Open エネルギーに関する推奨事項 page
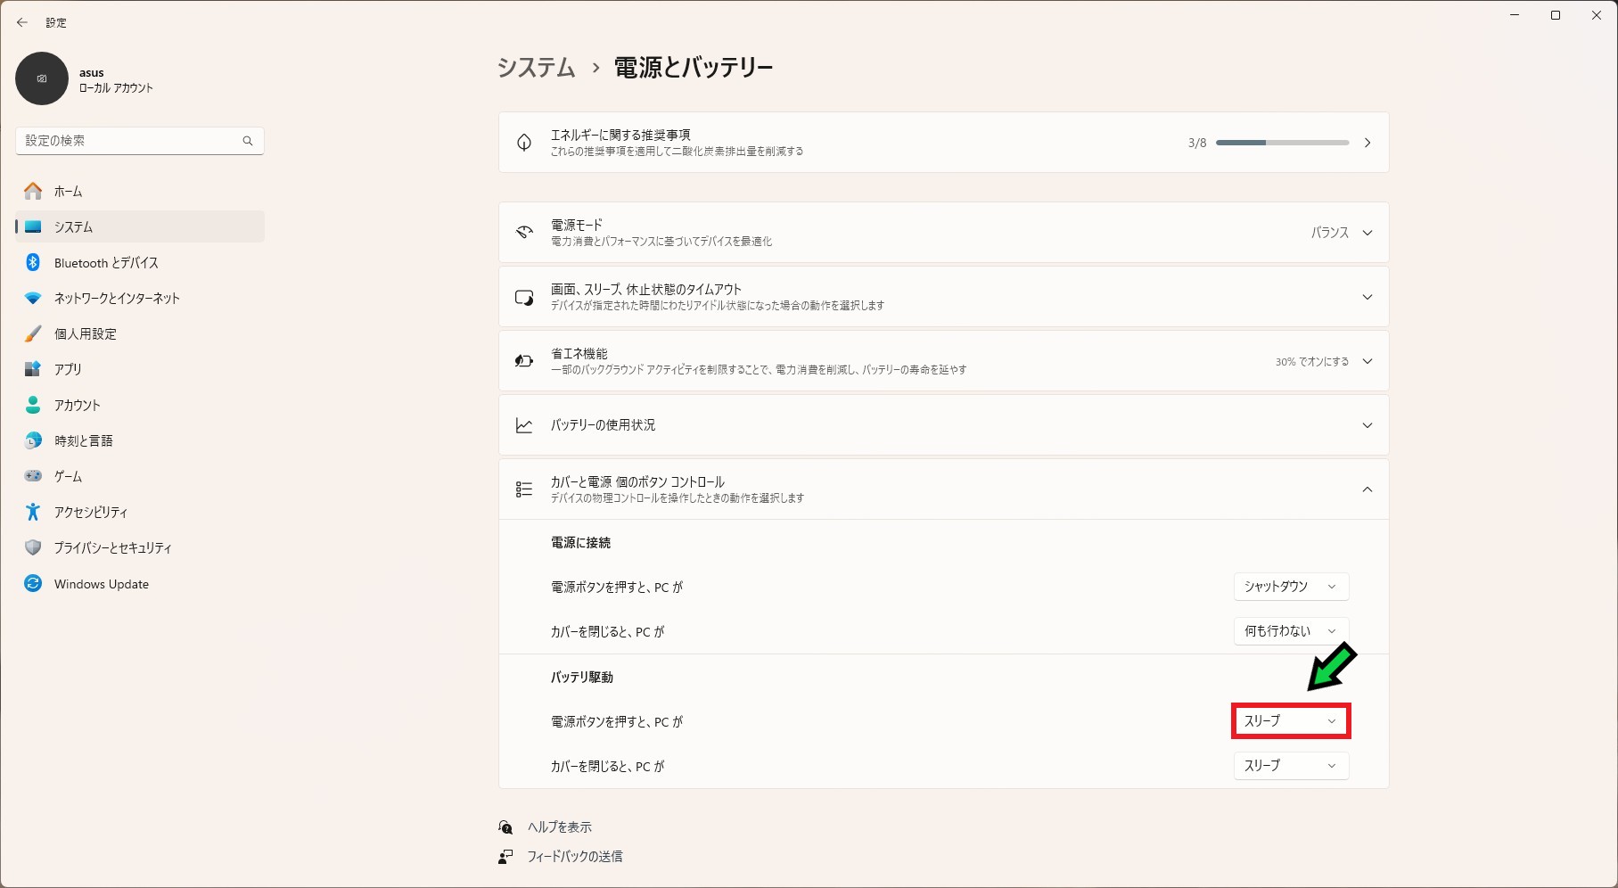Image resolution: width=1618 pixels, height=888 pixels. (x=942, y=143)
